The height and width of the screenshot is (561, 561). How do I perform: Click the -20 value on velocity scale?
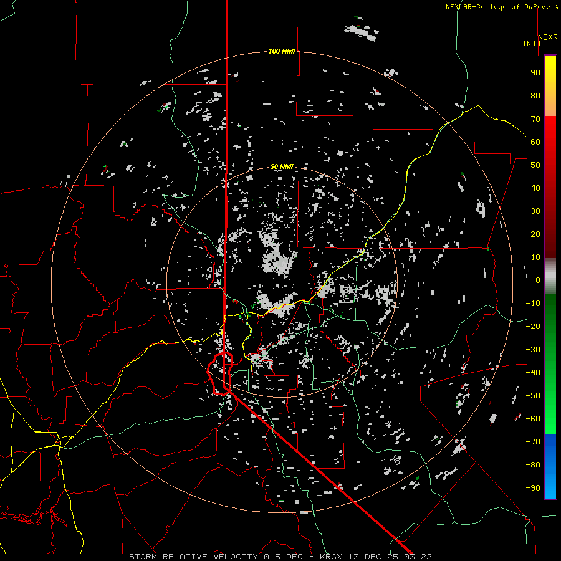(x=533, y=326)
